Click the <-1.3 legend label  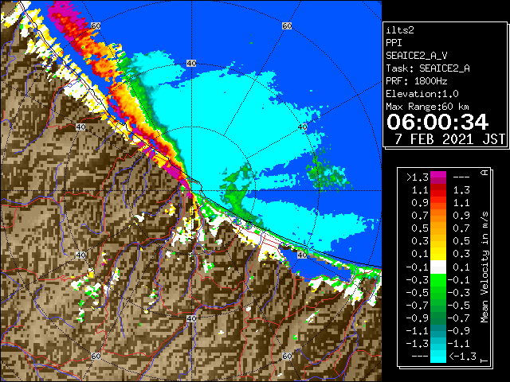pyautogui.click(x=462, y=357)
